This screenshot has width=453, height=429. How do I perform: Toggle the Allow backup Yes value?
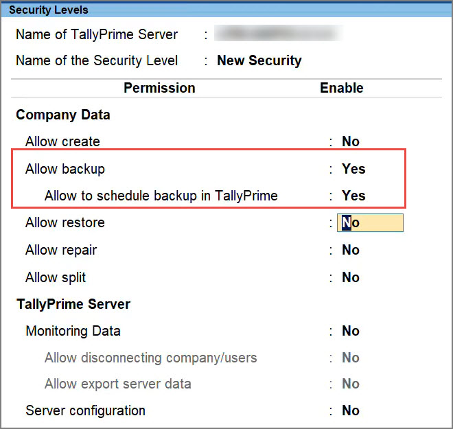point(353,169)
